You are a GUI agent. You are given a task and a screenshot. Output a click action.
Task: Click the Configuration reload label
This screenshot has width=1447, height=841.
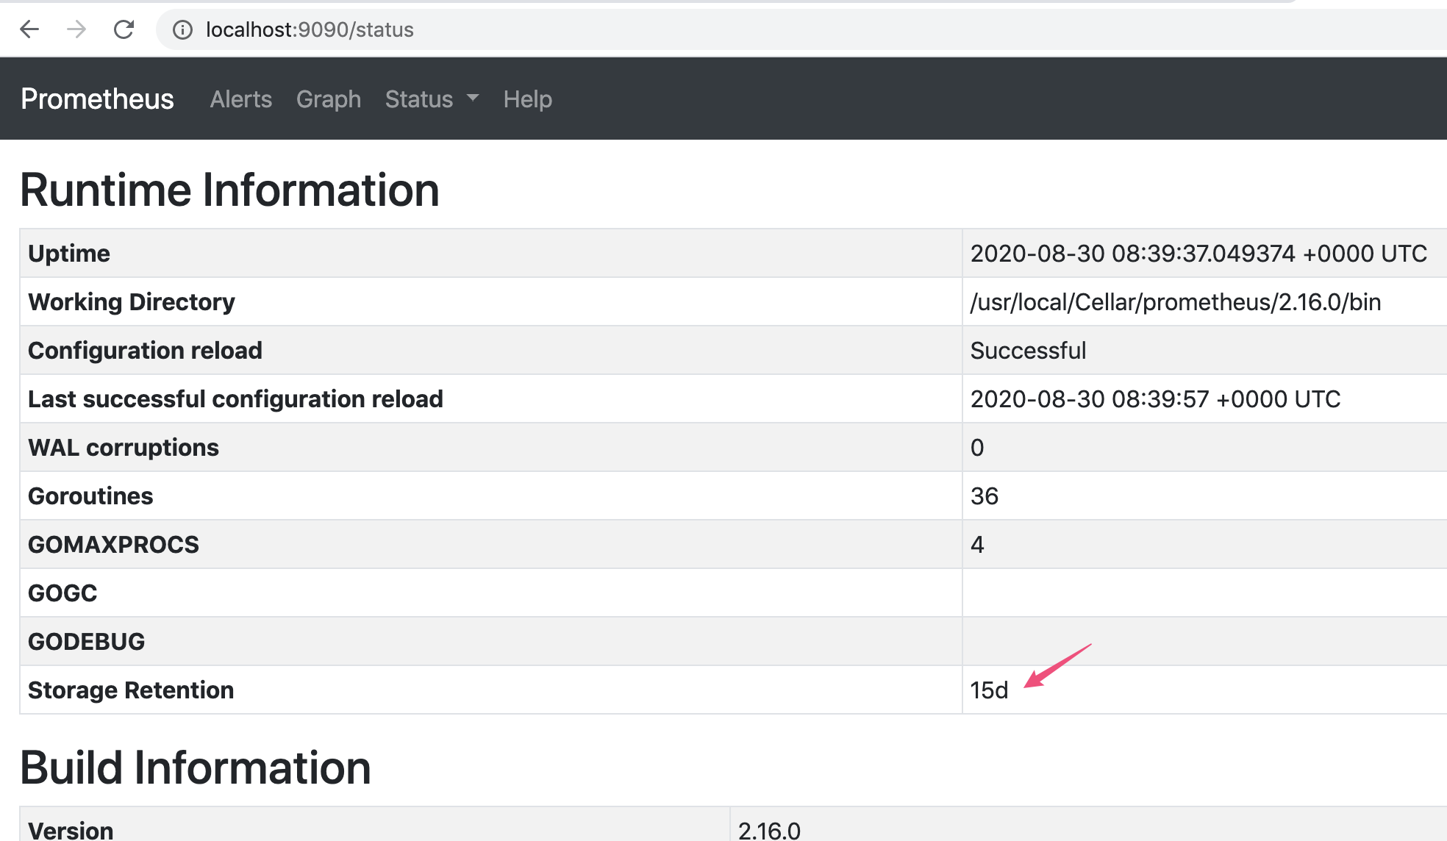click(145, 350)
